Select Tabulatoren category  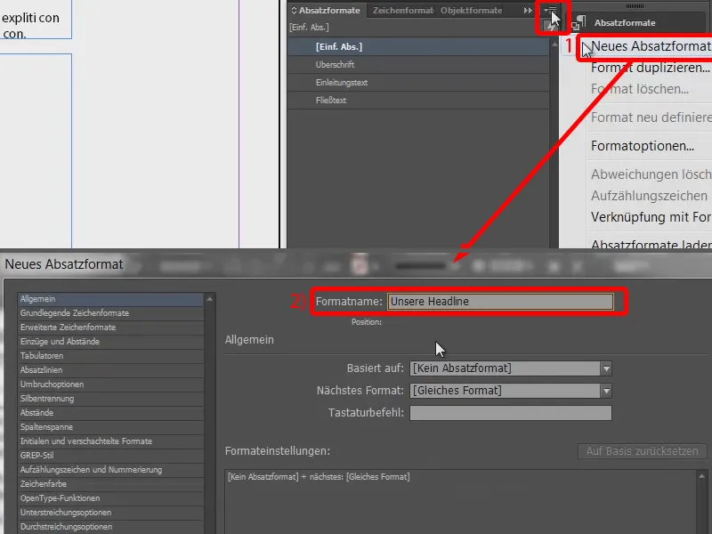click(x=110, y=355)
